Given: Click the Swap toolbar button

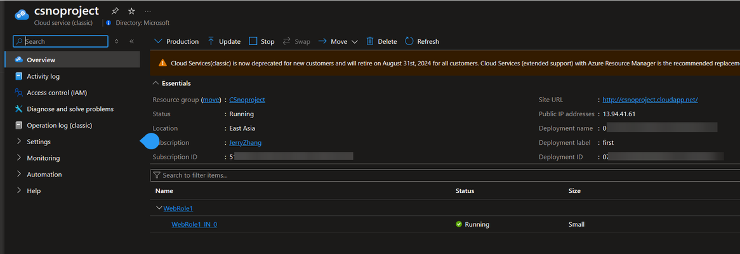Looking at the screenshot, I should [296, 41].
